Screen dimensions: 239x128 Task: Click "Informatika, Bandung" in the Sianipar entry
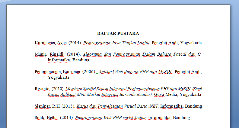pyautogui.click(x=181, y=106)
